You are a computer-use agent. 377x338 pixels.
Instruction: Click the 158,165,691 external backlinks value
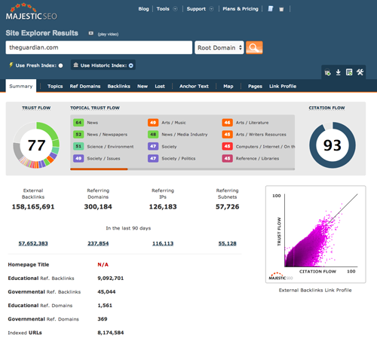click(x=33, y=207)
